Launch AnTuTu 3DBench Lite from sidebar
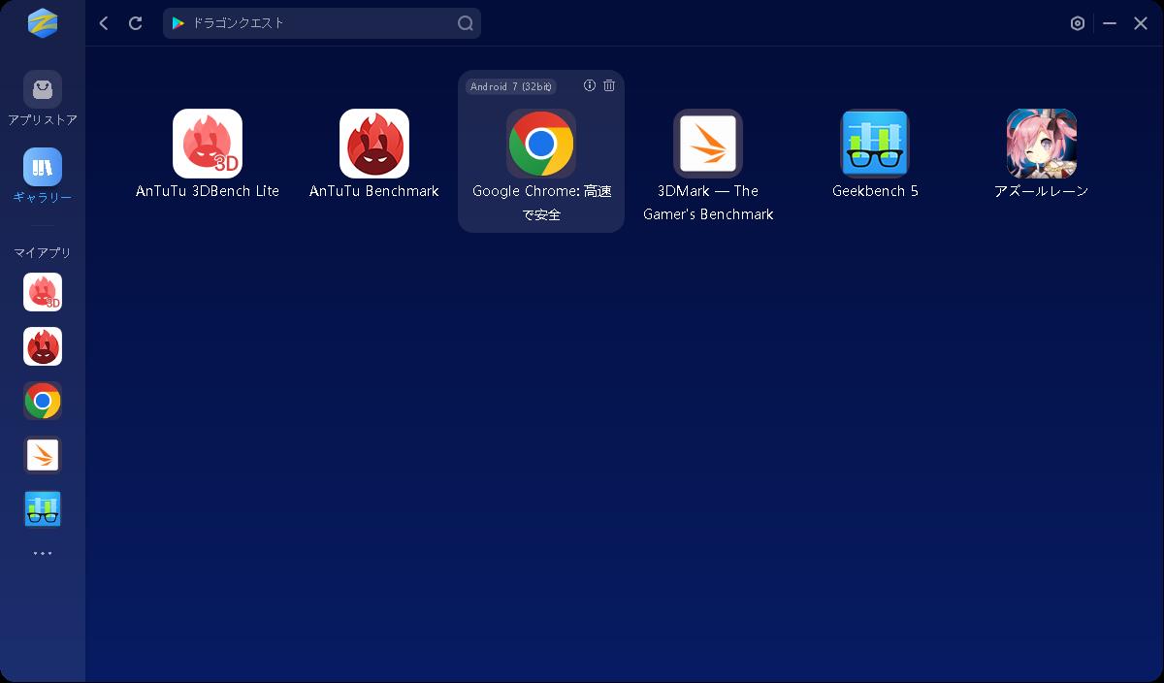The image size is (1164, 683). tap(43, 292)
